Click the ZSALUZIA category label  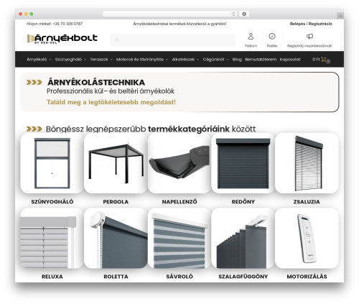307,202
